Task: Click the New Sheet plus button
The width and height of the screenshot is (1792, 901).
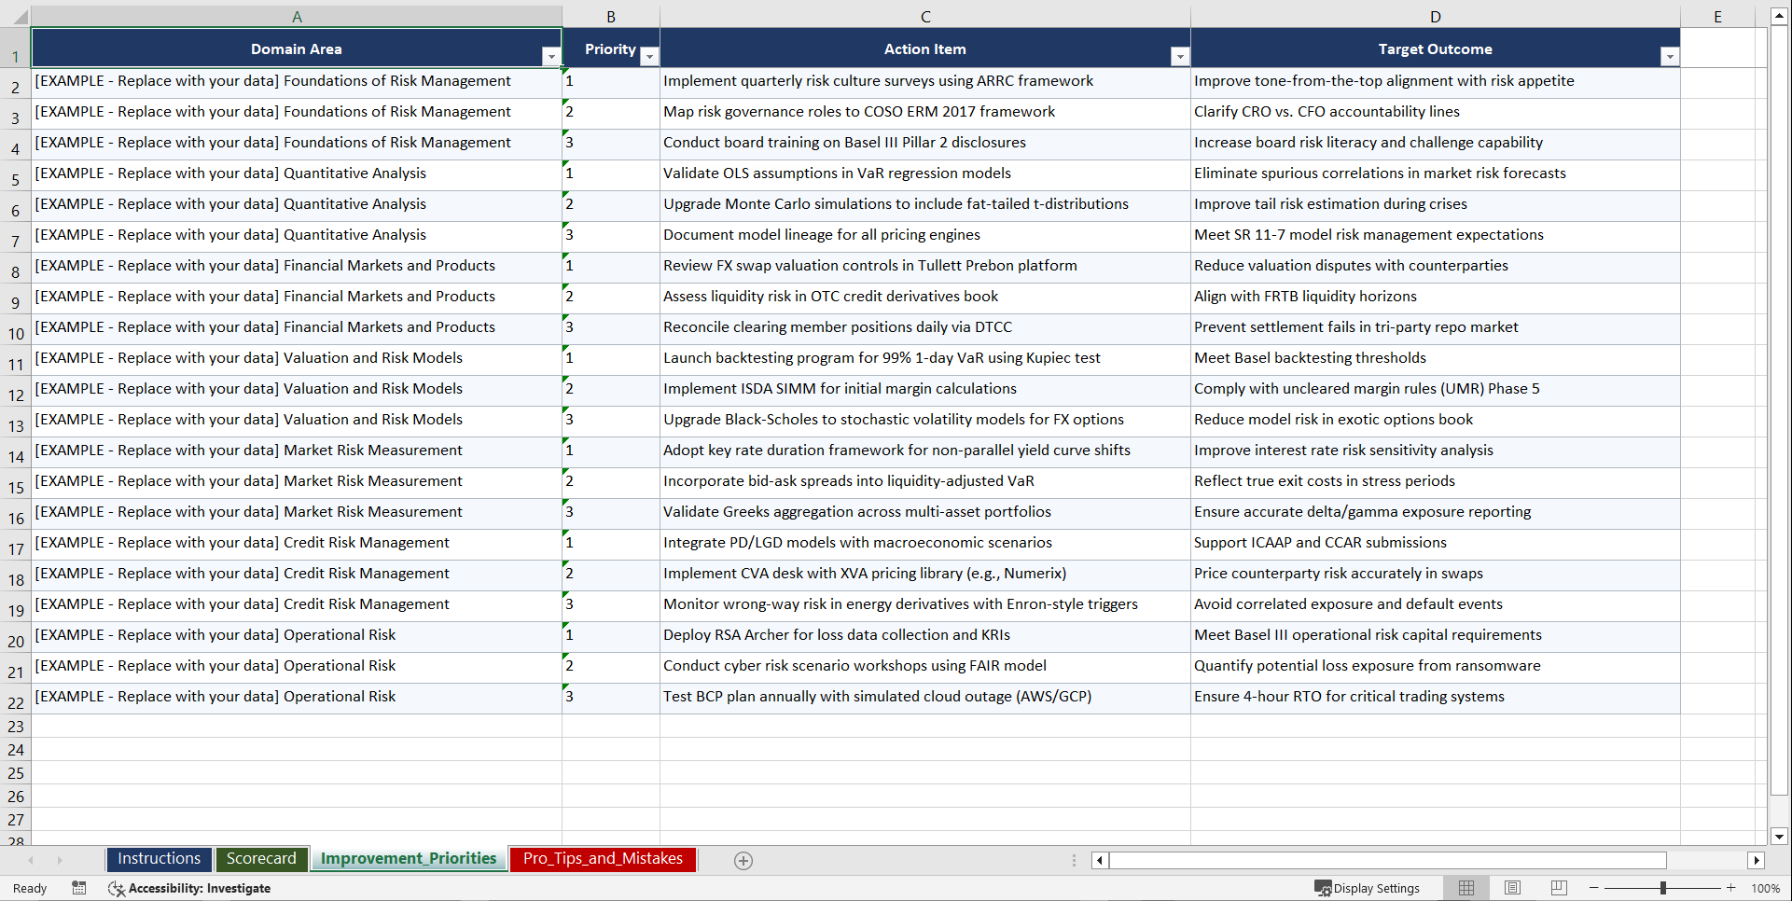Action: pos(743,860)
